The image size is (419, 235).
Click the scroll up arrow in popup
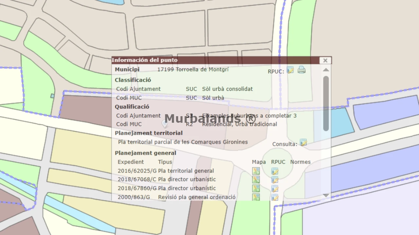coord(326,70)
